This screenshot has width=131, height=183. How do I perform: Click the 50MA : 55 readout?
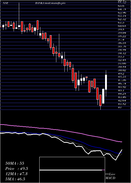point(15,163)
